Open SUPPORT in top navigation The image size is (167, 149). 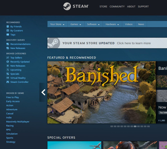(143, 6)
